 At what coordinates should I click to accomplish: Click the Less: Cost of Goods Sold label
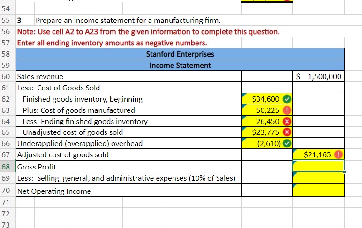[59, 88]
